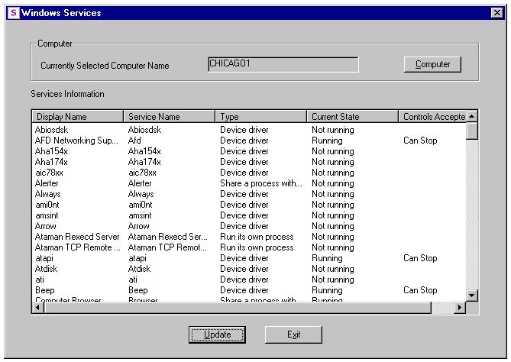Select the Aha154x display name
This screenshot has width=511, height=362.
(51, 151)
